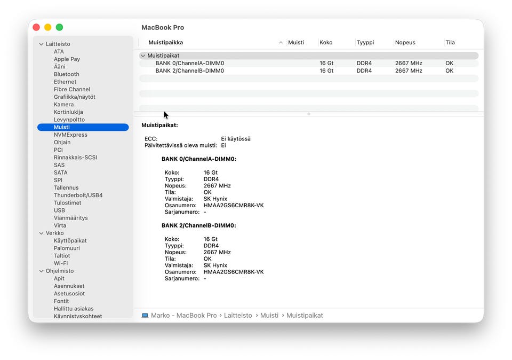The height and width of the screenshot is (360, 512).
Task: Click the pane divider handle dot
Action: 308,114
